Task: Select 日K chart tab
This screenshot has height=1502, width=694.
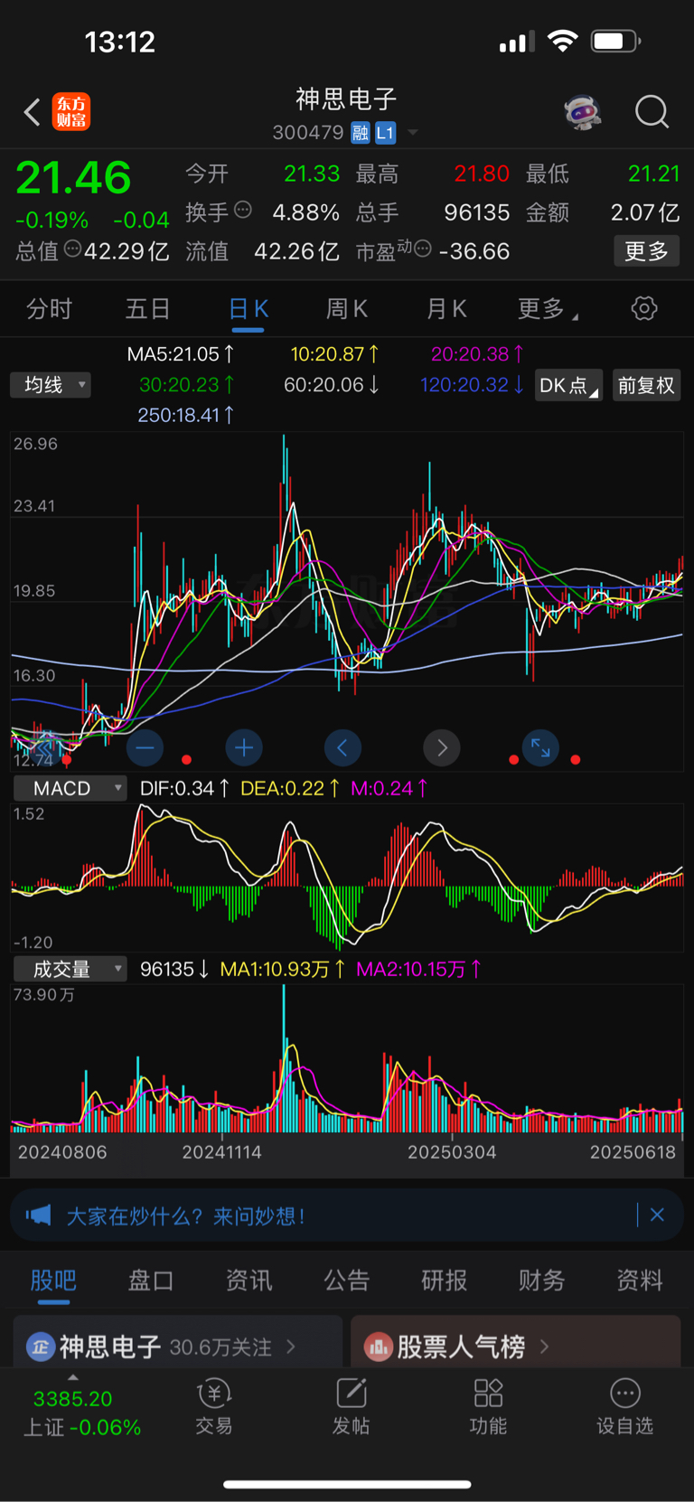Action: click(x=249, y=309)
